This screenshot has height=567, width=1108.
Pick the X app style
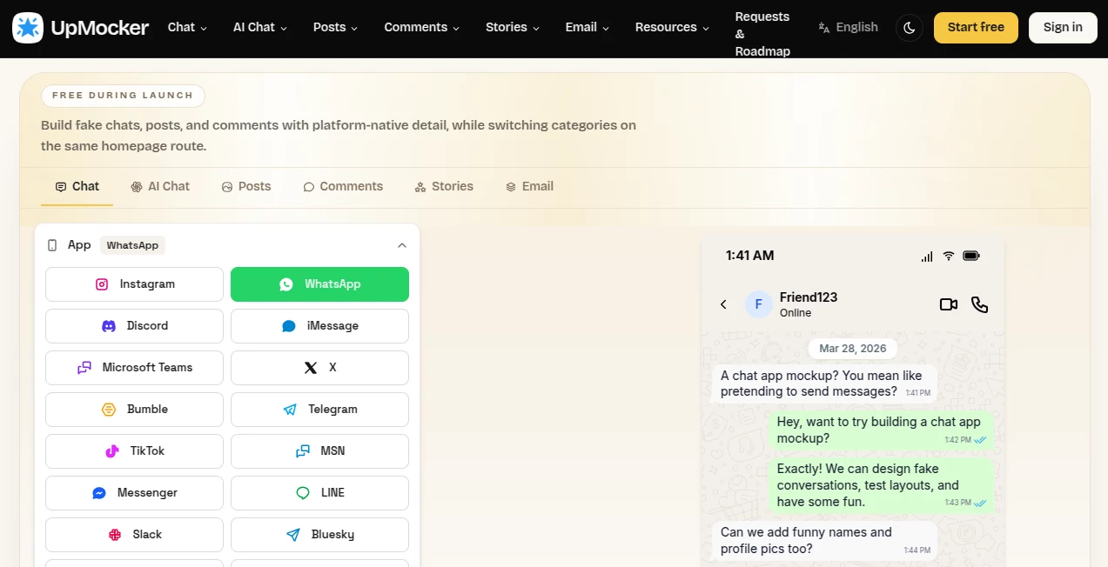tap(319, 368)
